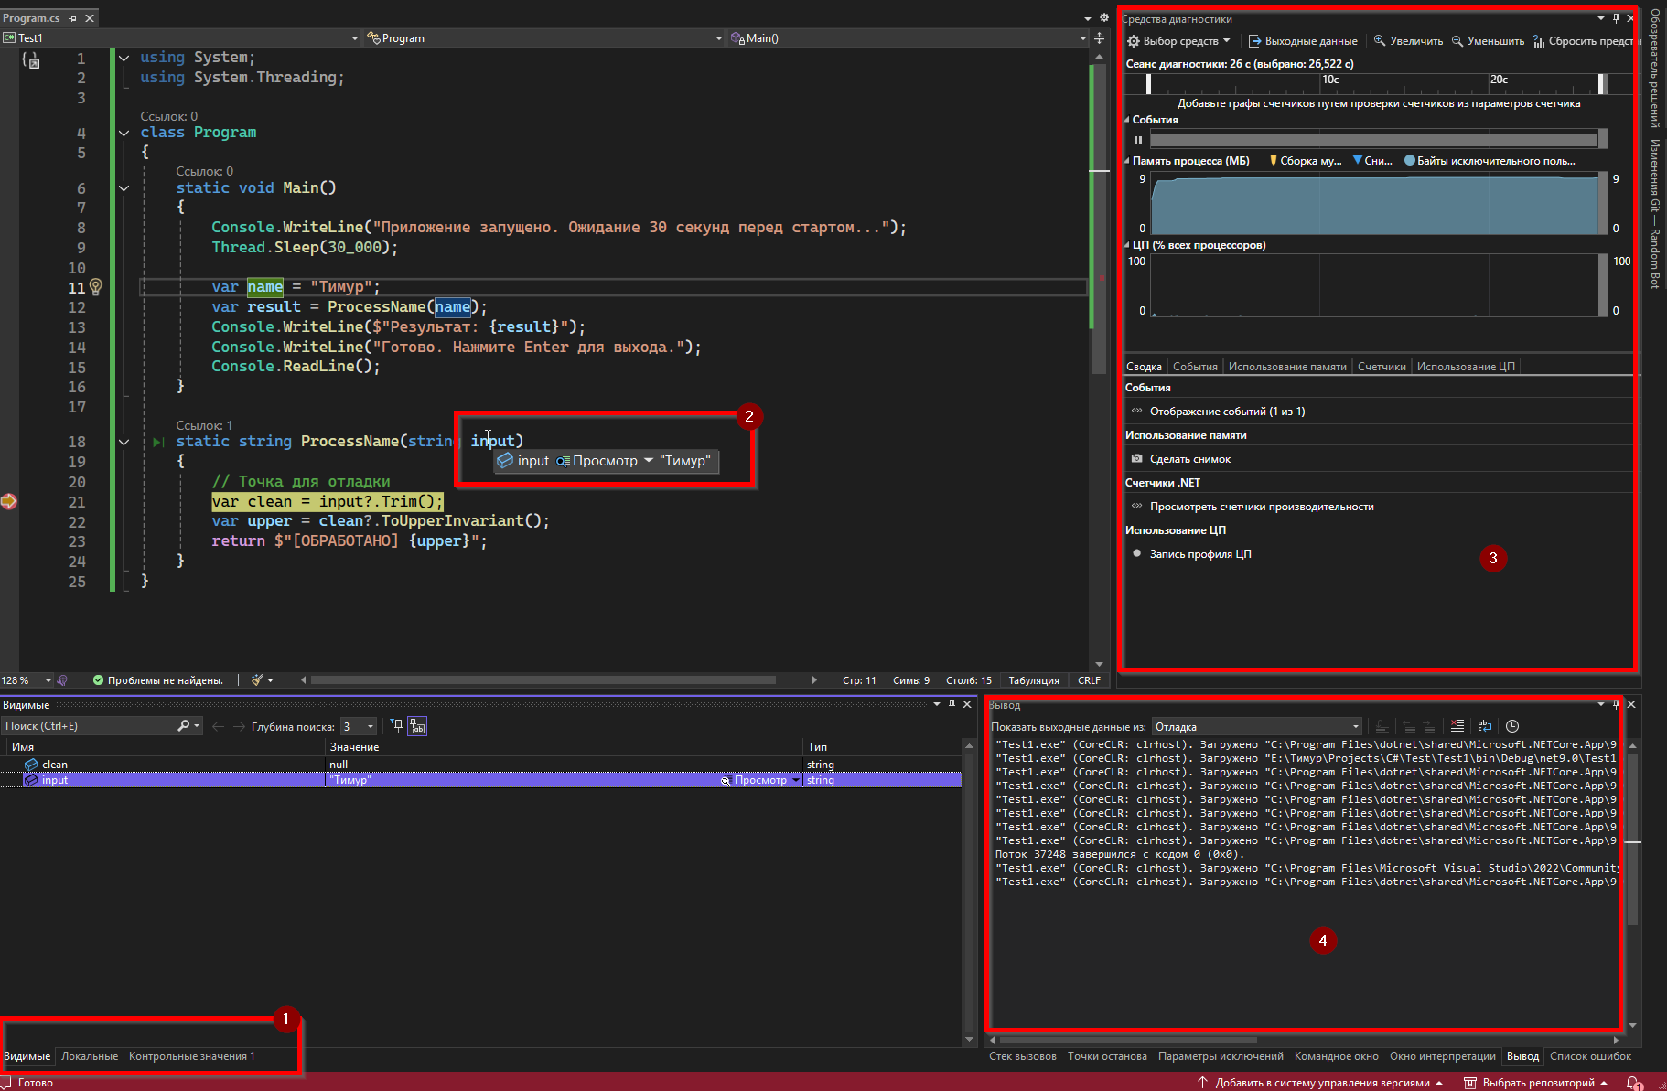Click the Уменьшить zoom out icon

point(1457,41)
